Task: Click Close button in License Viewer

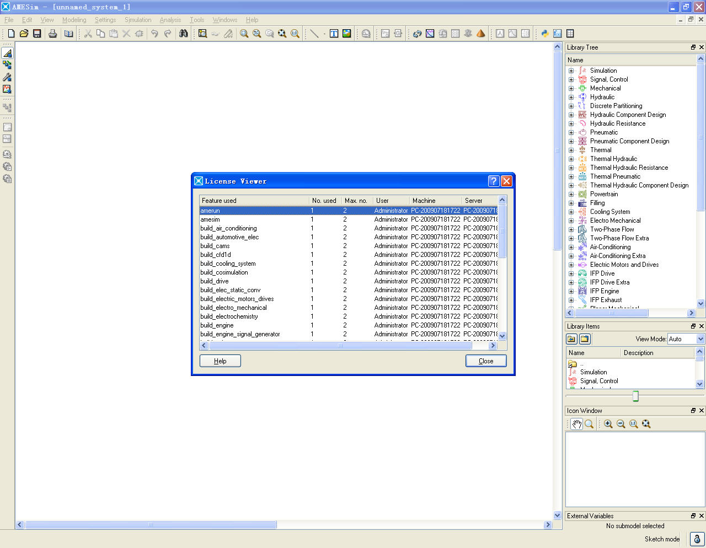Action: point(486,361)
